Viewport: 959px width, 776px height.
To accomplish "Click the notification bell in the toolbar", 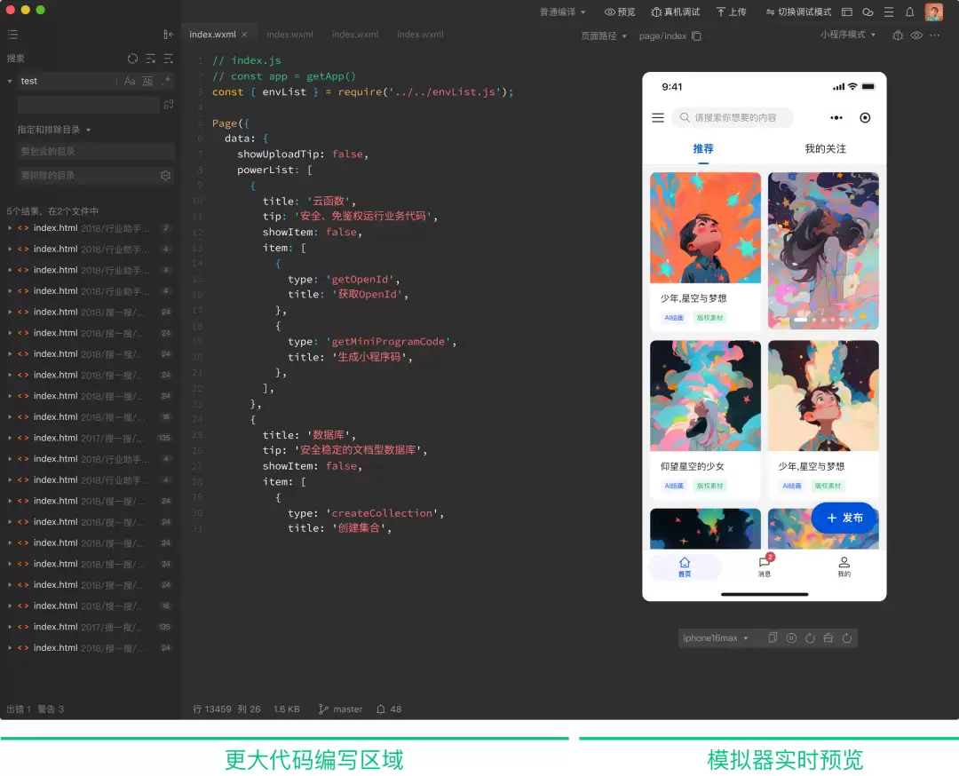I will (908, 12).
